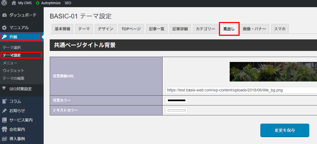Switch to the カテゴリー tab
The height and width of the screenshot is (144, 317).
click(x=206, y=29)
